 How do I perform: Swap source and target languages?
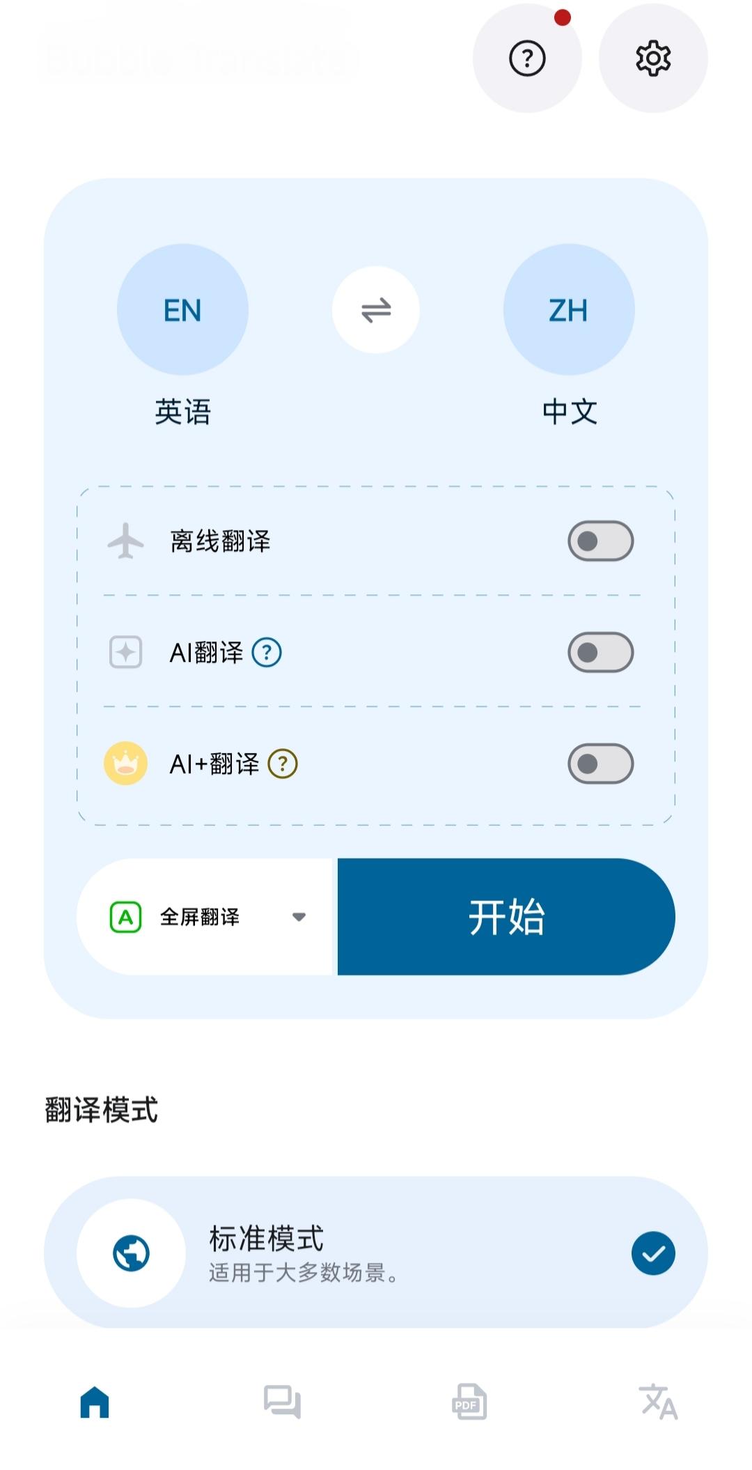coord(376,310)
